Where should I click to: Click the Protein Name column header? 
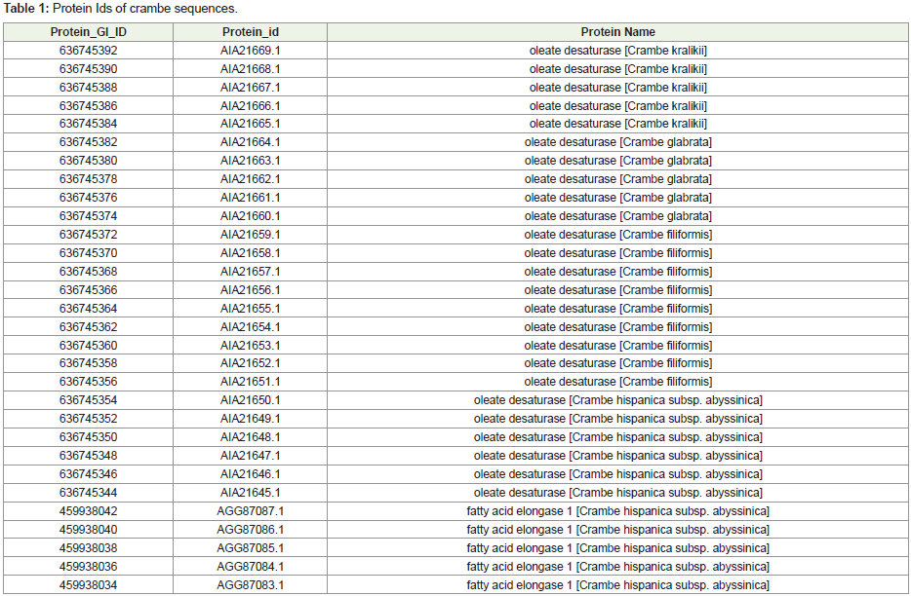click(617, 32)
